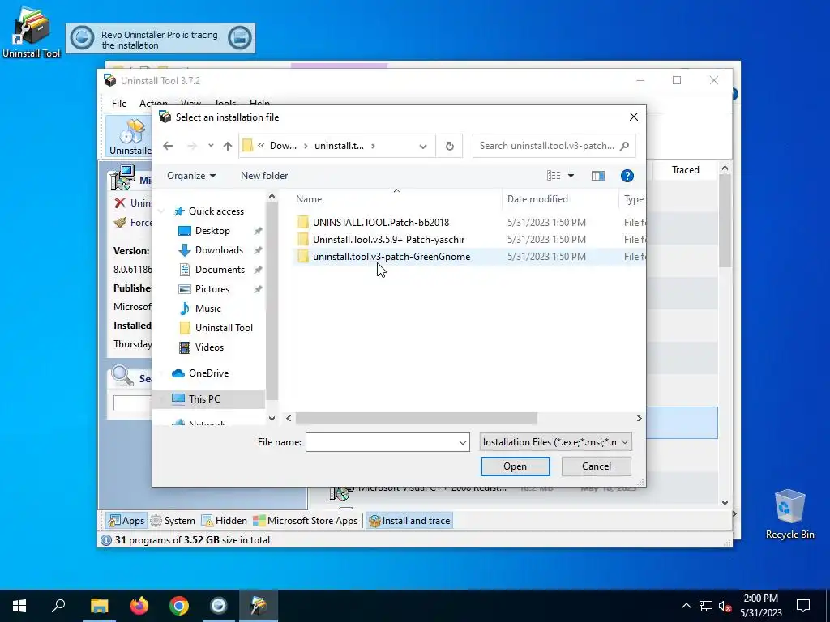Screen dimensions: 830x622
Task: Open recent locations dropdown arrow
Action: point(211,146)
